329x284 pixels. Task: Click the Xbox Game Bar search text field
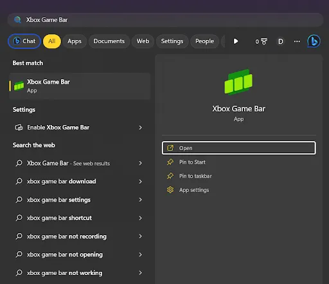click(165, 20)
